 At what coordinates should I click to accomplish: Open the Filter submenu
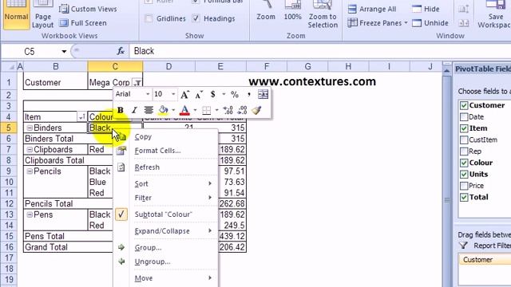166,198
